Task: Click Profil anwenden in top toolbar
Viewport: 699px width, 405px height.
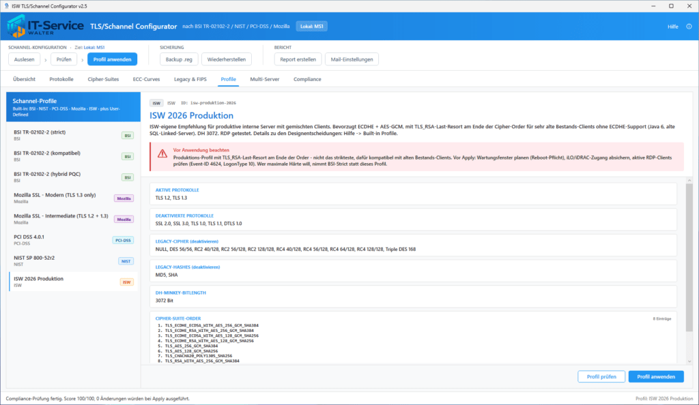Action: pyautogui.click(x=113, y=59)
